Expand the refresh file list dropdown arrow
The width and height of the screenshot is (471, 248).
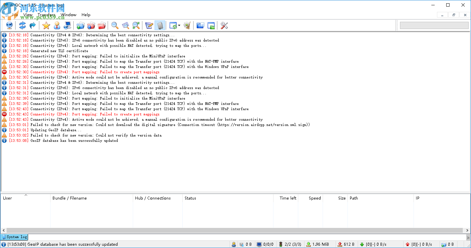click(179, 25)
